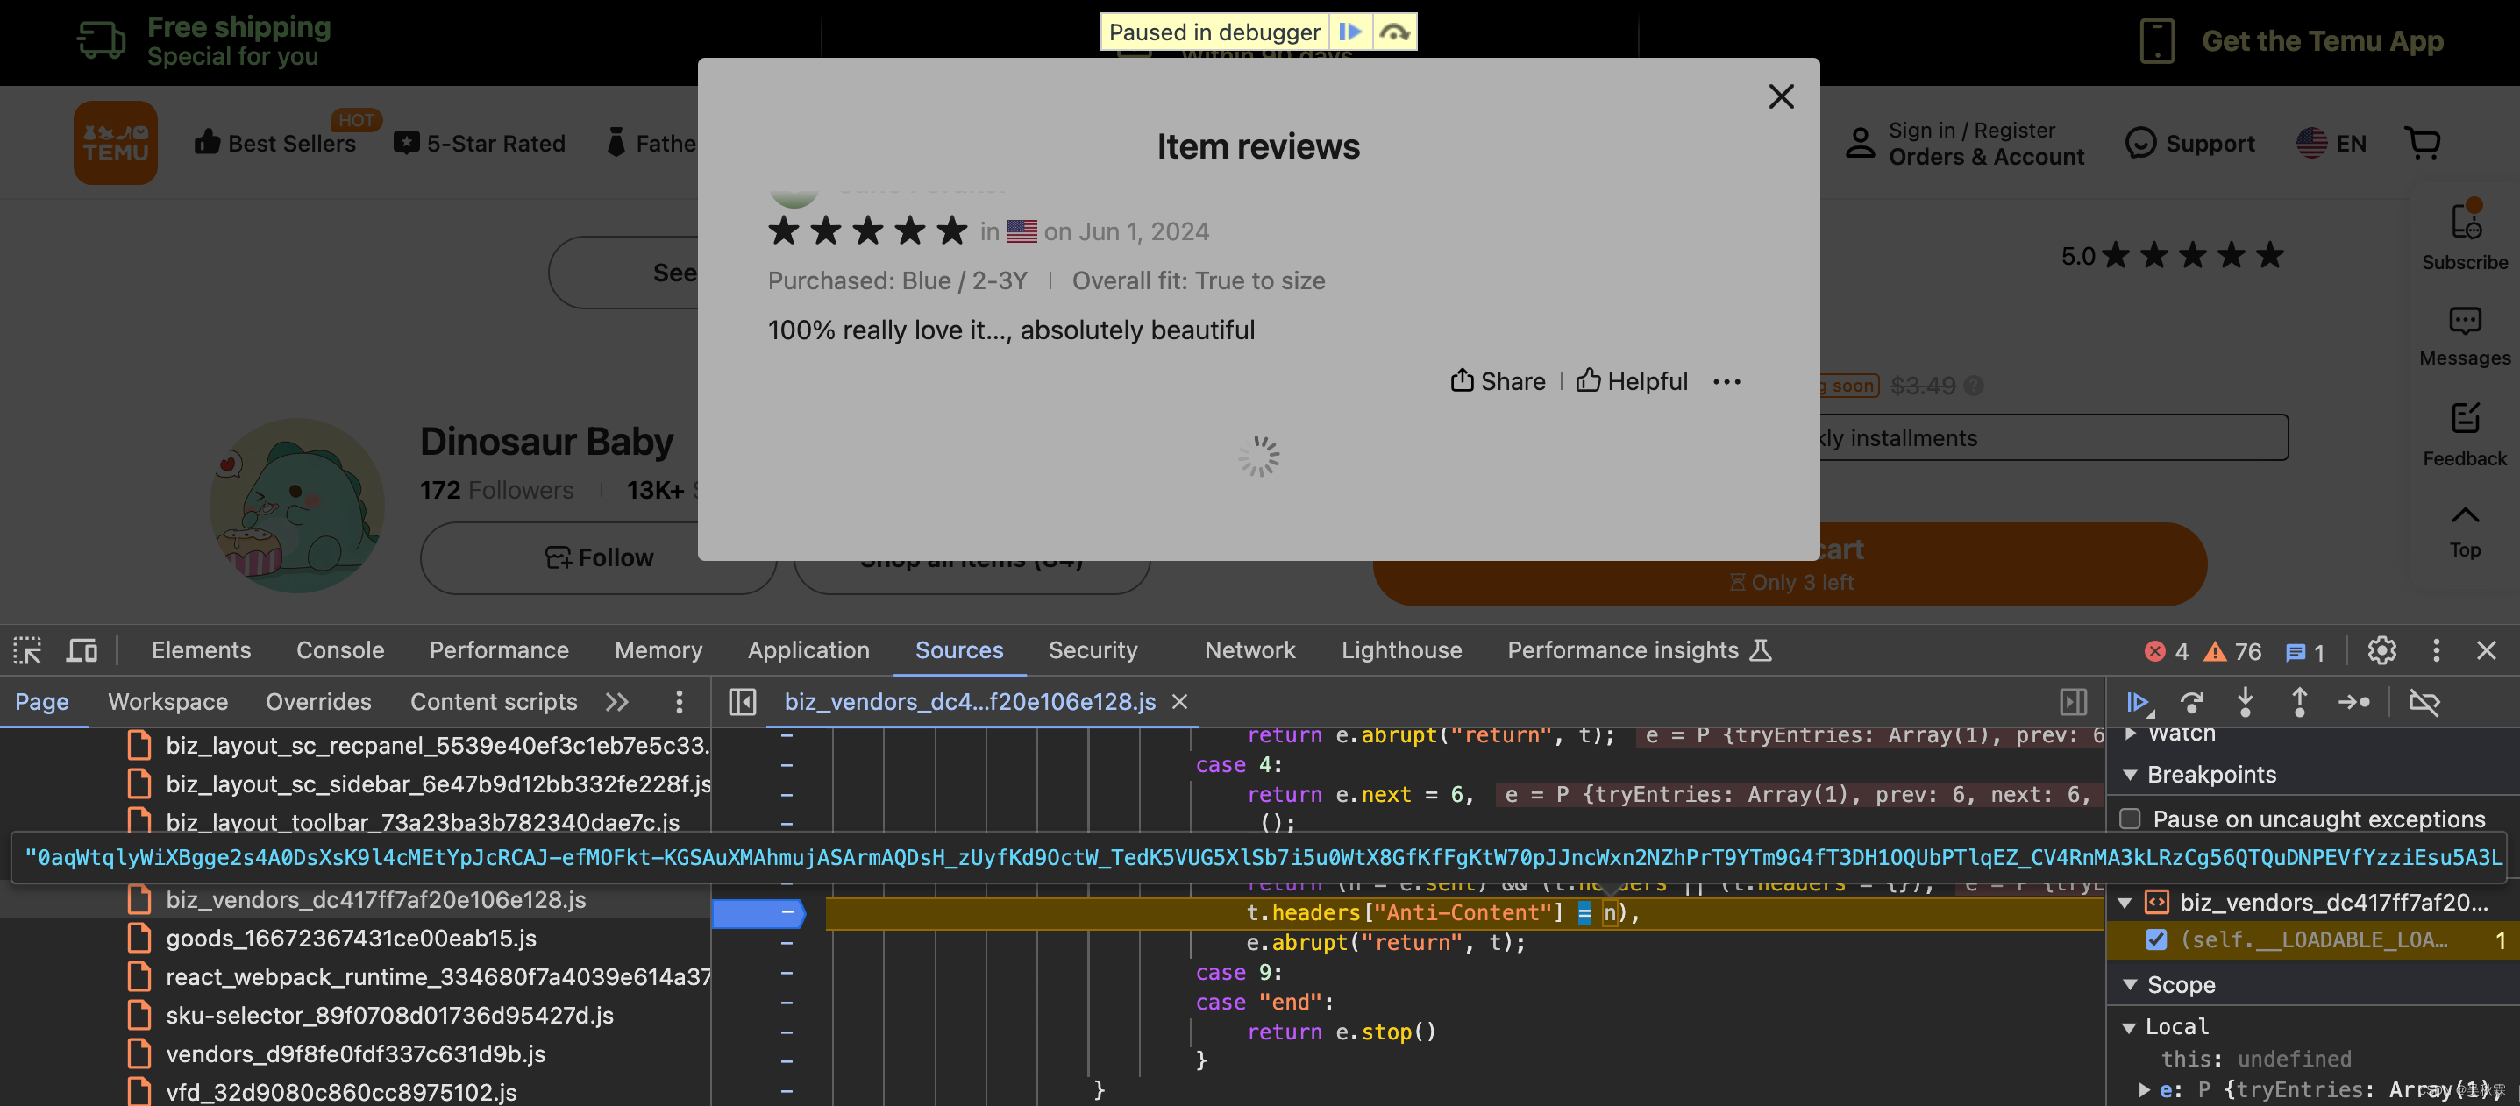Open Messages in the sidebar

coord(2464,336)
